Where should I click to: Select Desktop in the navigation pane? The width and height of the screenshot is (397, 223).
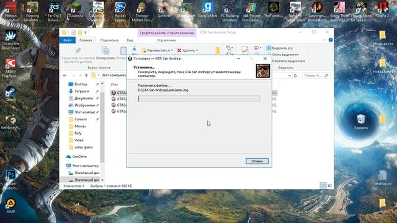click(81, 84)
